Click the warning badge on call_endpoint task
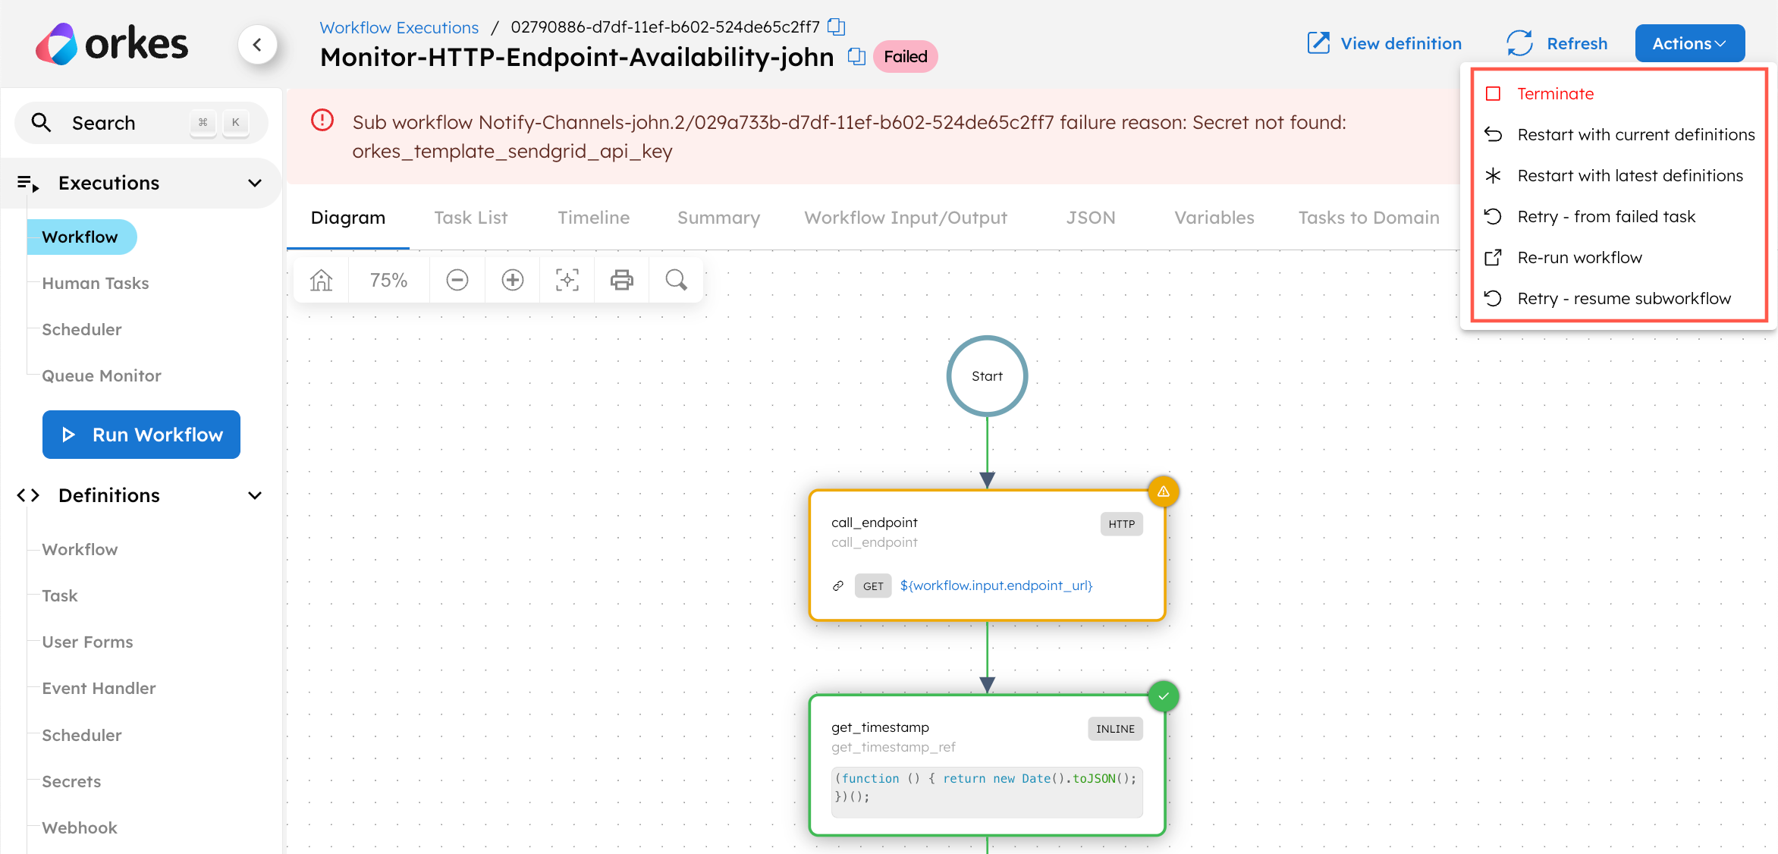1778x854 pixels. tap(1164, 491)
